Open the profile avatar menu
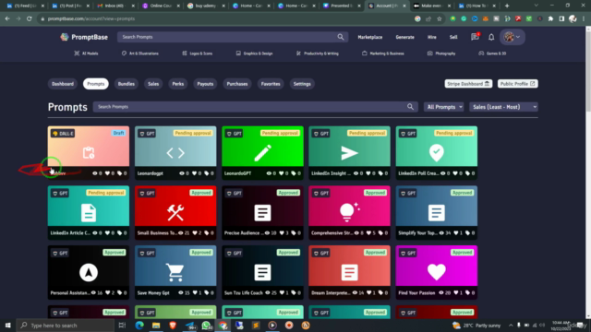 [x=512, y=37]
